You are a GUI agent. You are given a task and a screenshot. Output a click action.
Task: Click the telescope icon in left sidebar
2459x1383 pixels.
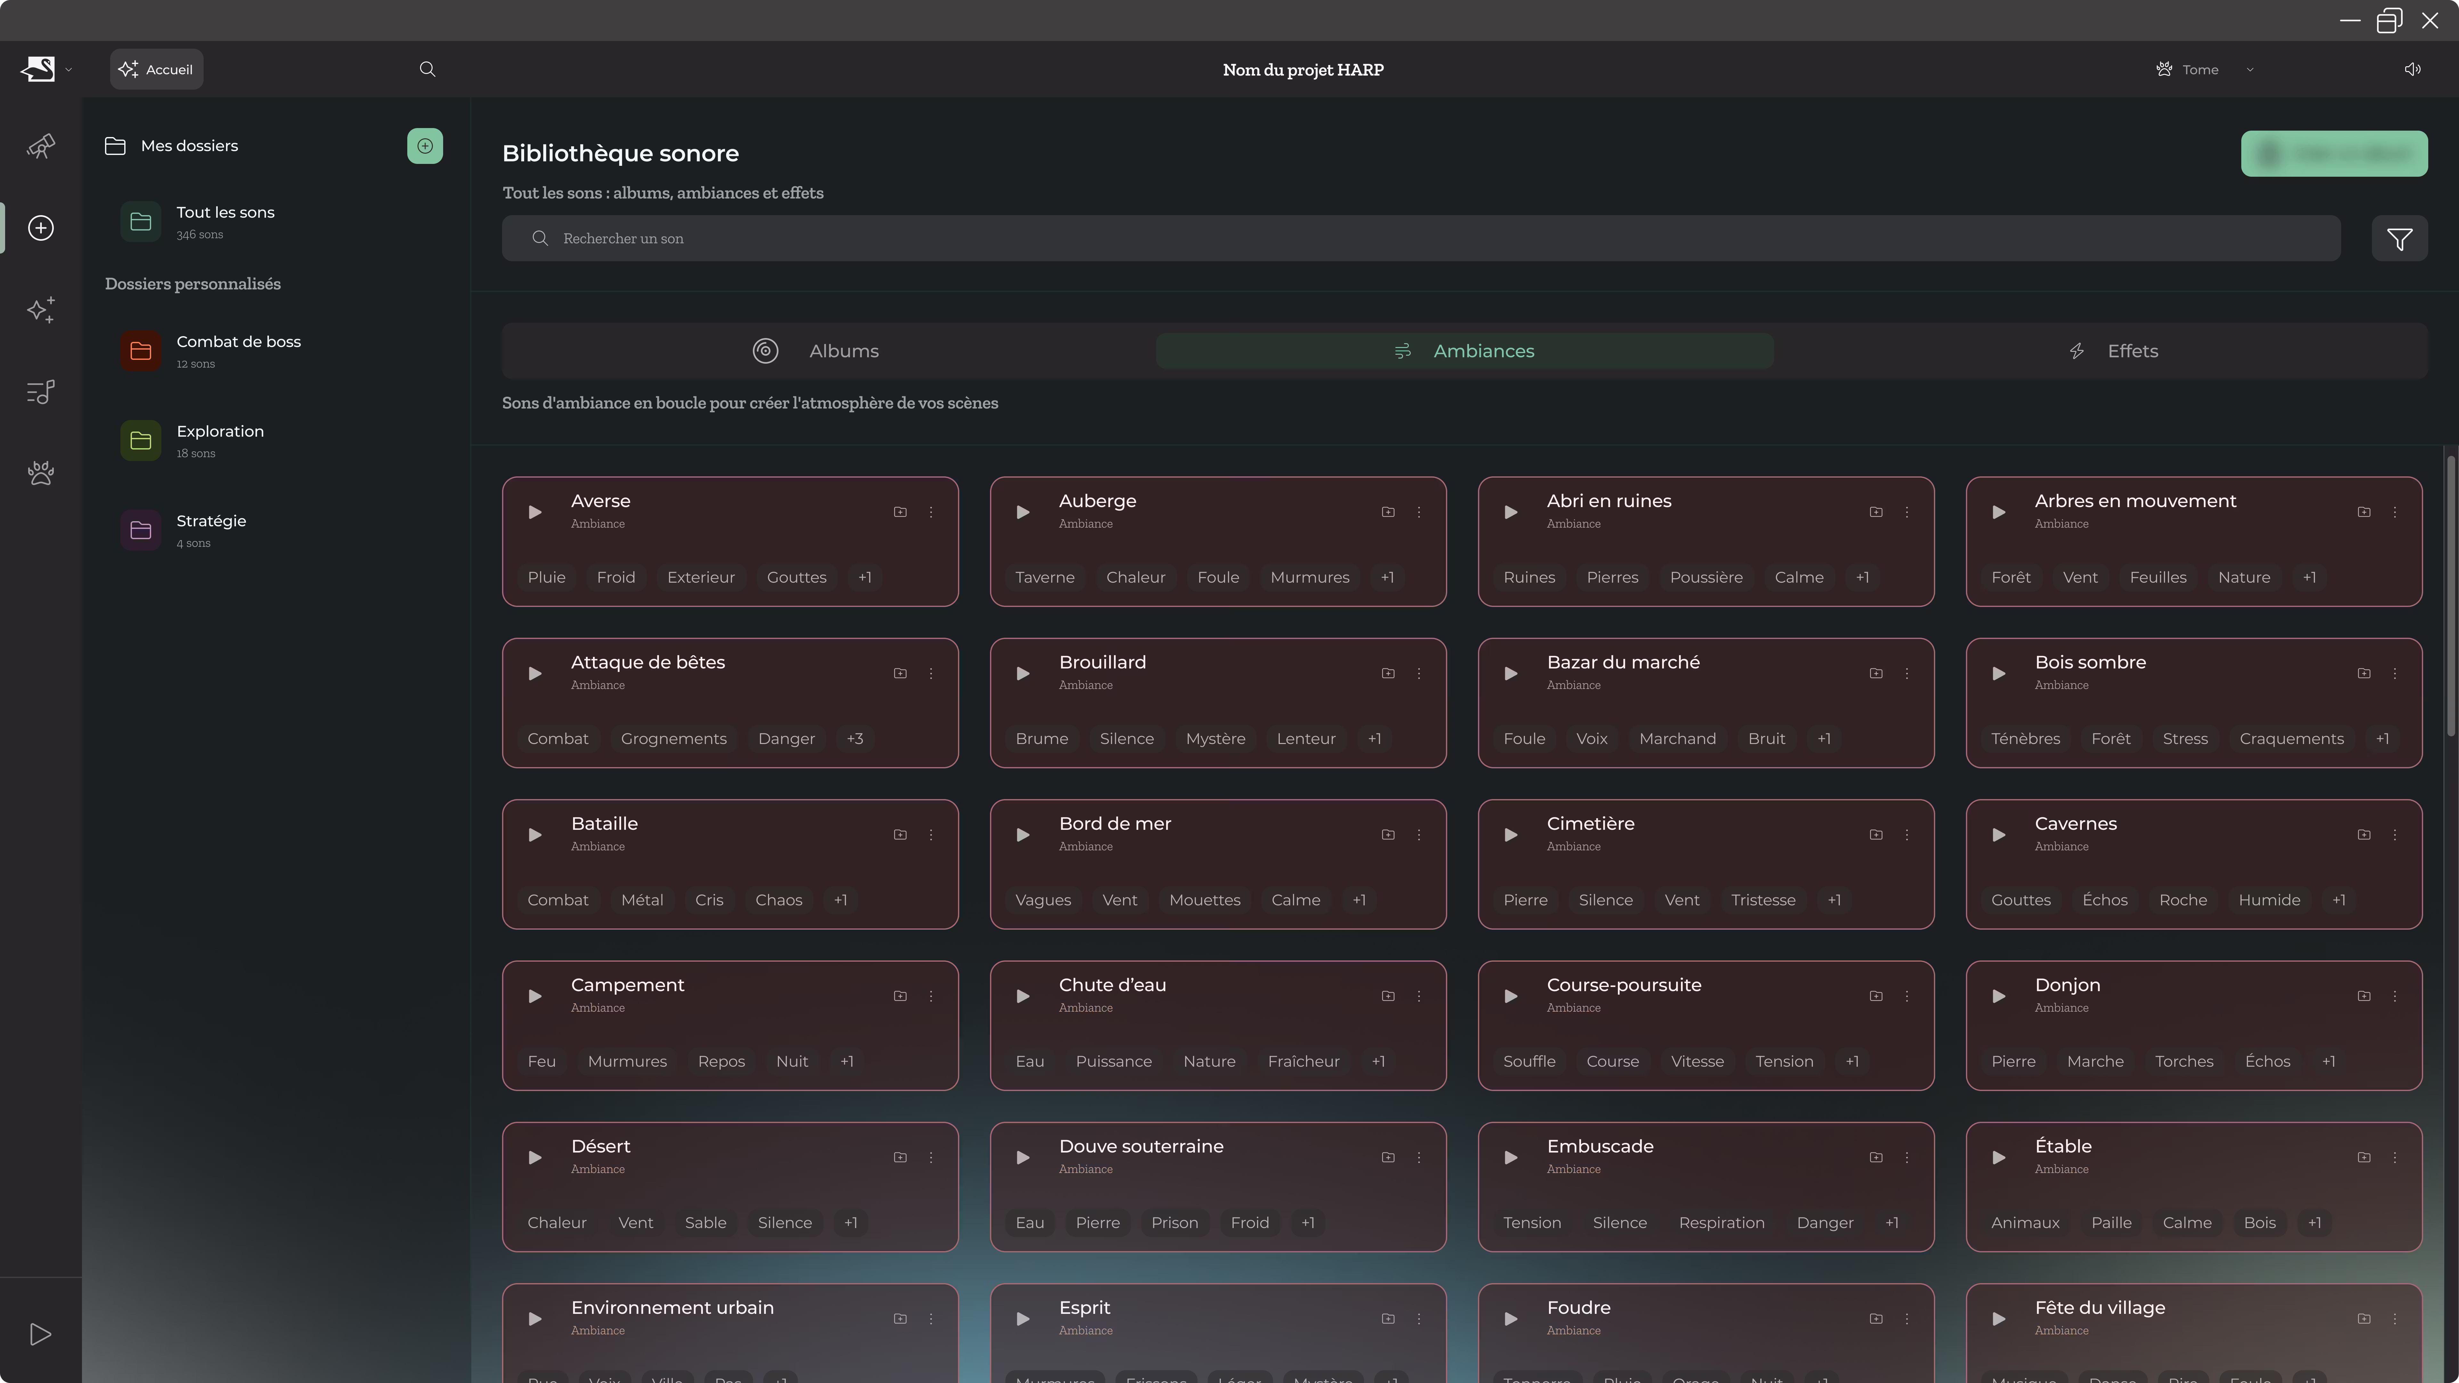[x=40, y=146]
